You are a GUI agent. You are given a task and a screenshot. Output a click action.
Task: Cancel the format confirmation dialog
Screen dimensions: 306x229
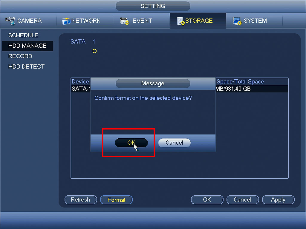click(x=174, y=143)
